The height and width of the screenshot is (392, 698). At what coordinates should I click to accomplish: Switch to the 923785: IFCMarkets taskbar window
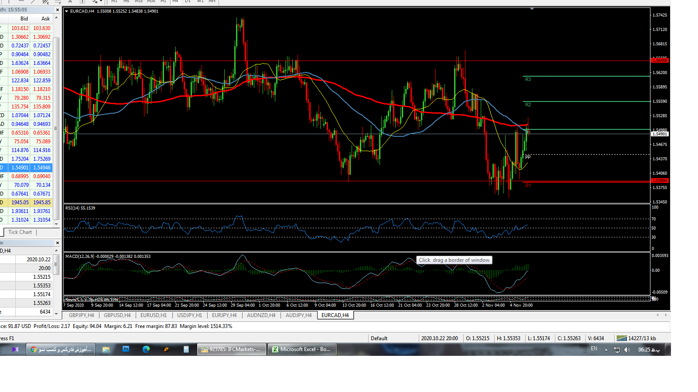click(232, 349)
